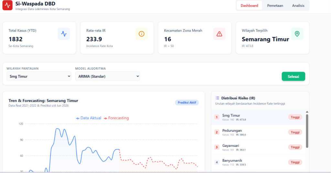Switch to the Analisis tab
Image resolution: width=331 pixels, height=173 pixels.
tap(298, 5)
